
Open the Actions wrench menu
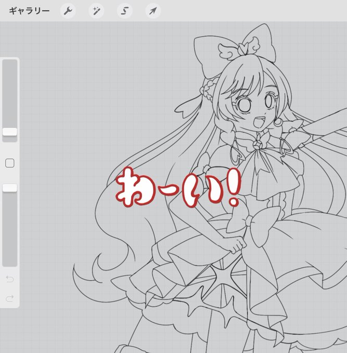tap(68, 10)
